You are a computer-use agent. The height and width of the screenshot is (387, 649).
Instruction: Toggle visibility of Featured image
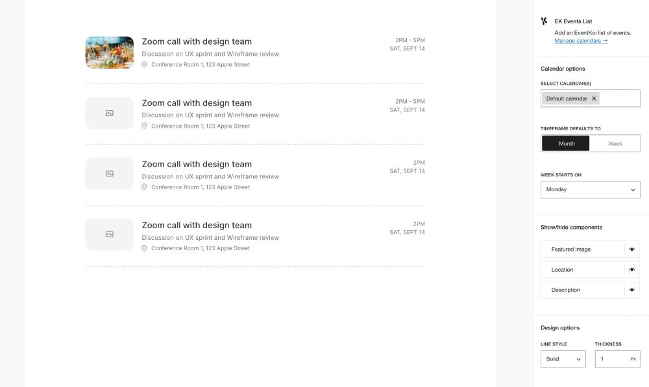tap(632, 249)
